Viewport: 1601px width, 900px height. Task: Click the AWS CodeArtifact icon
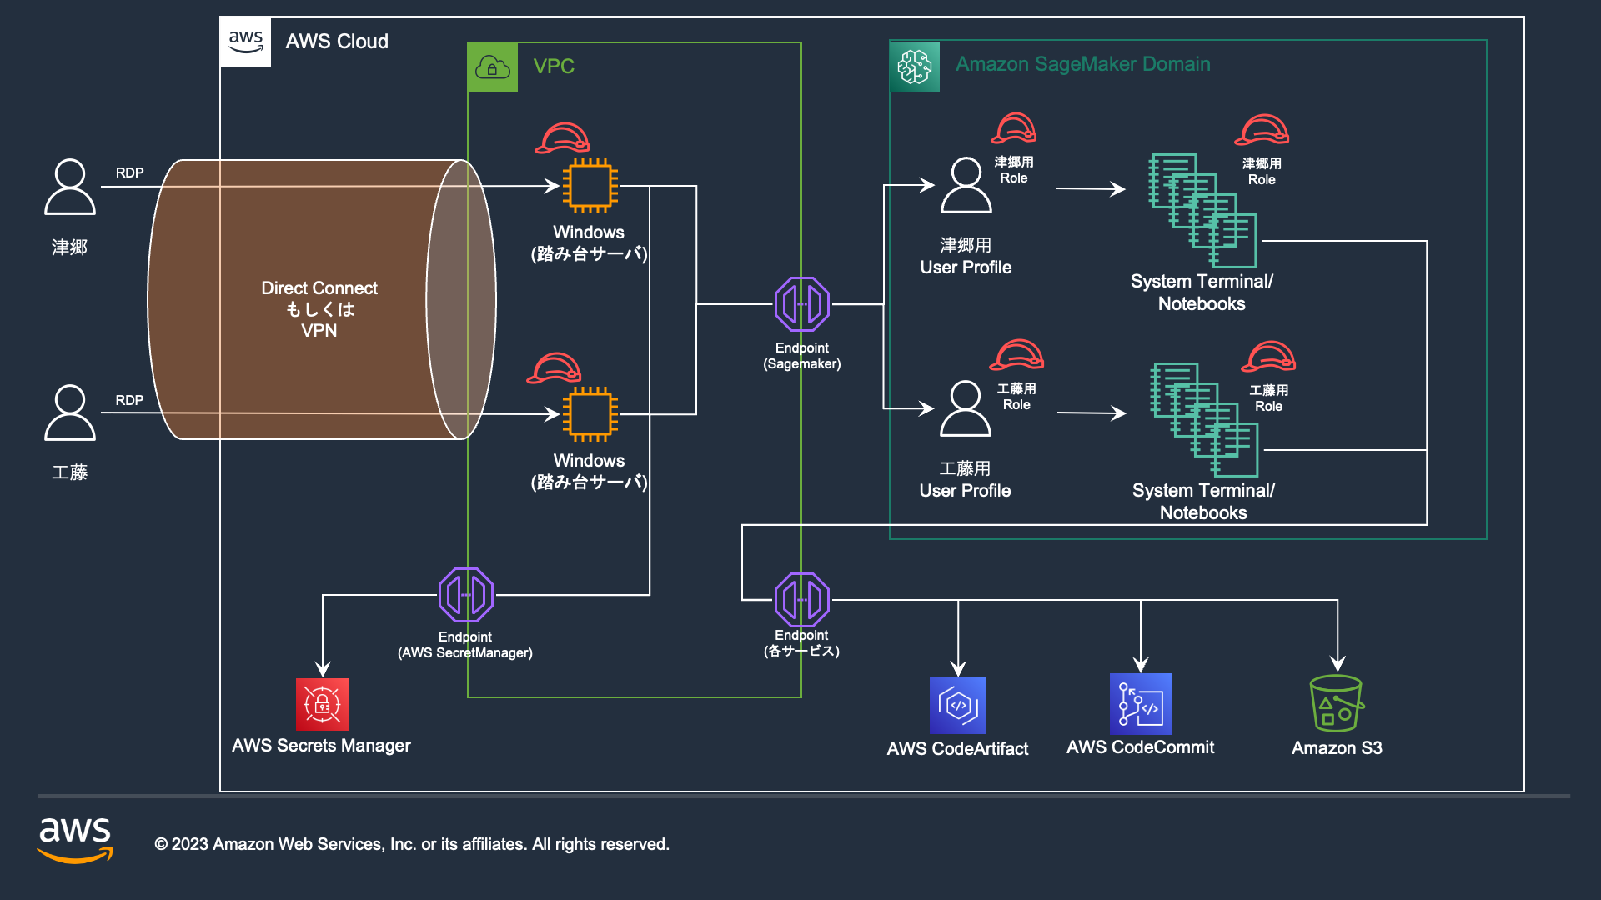(958, 706)
